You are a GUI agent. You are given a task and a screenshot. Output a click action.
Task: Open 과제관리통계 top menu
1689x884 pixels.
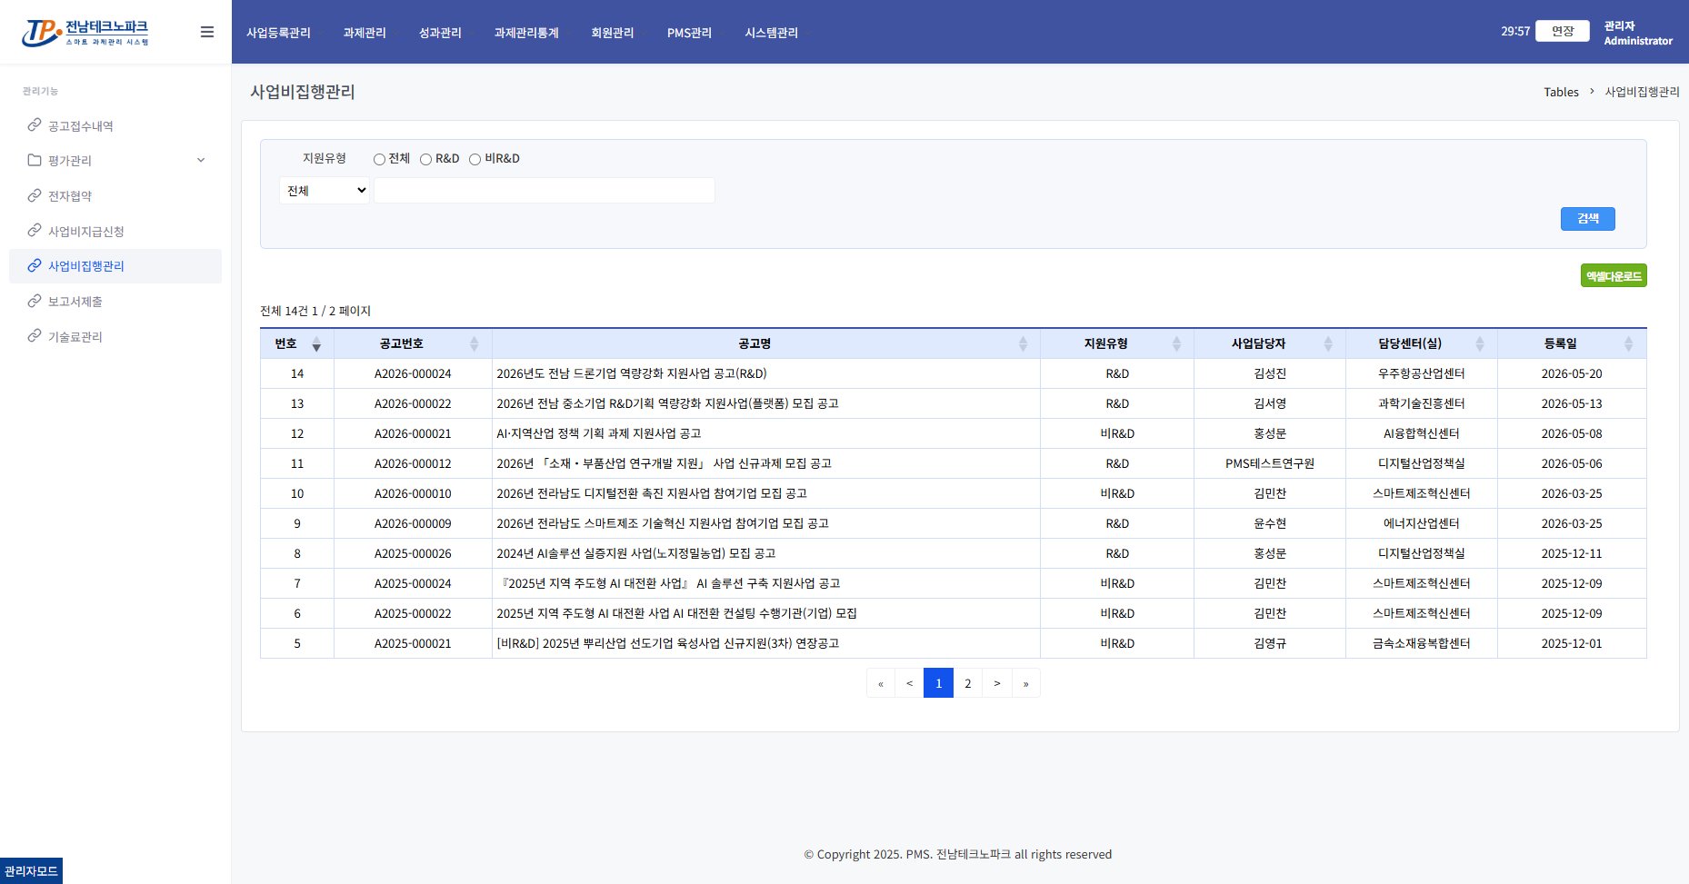point(526,33)
